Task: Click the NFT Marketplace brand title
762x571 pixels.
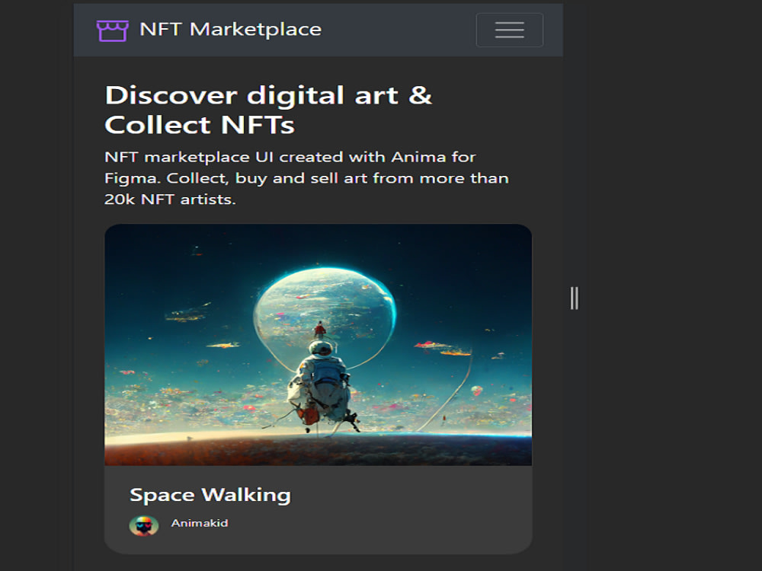Action: coord(230,30)
